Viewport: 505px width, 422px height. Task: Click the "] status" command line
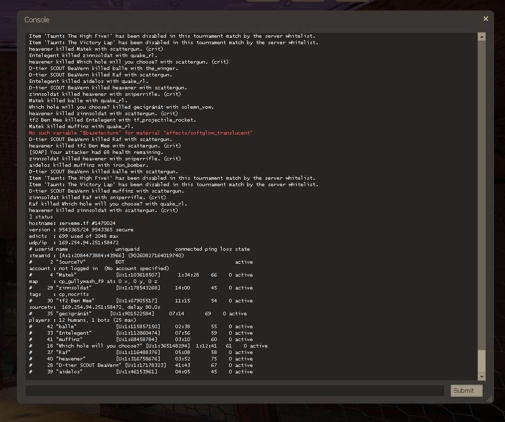(41, 217)
